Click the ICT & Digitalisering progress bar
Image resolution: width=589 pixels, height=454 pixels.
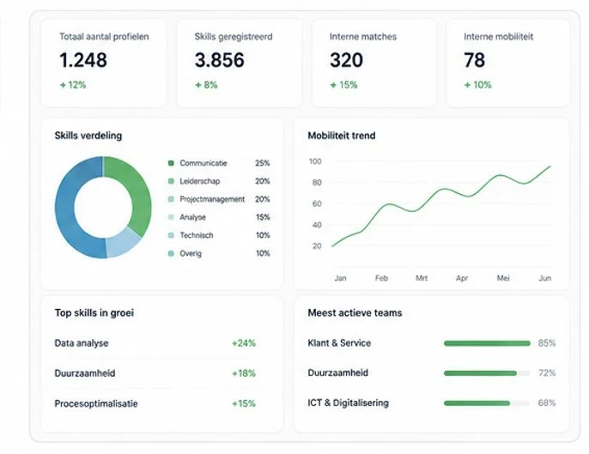487,403
